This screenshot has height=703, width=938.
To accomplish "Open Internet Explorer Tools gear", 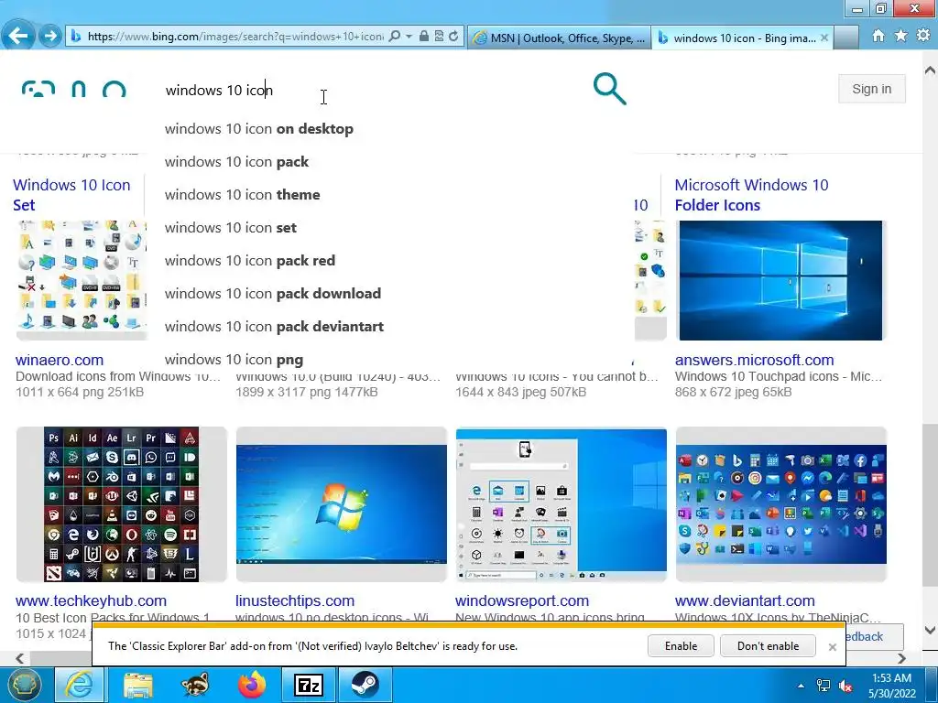I will [923, 36].
